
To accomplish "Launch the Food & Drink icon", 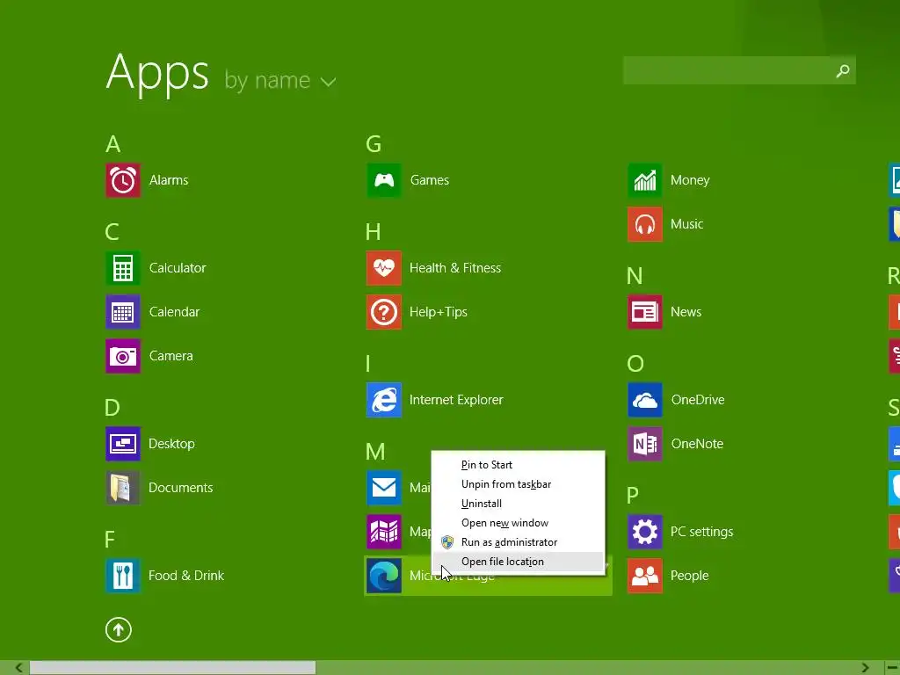I will tap(123, 576).
